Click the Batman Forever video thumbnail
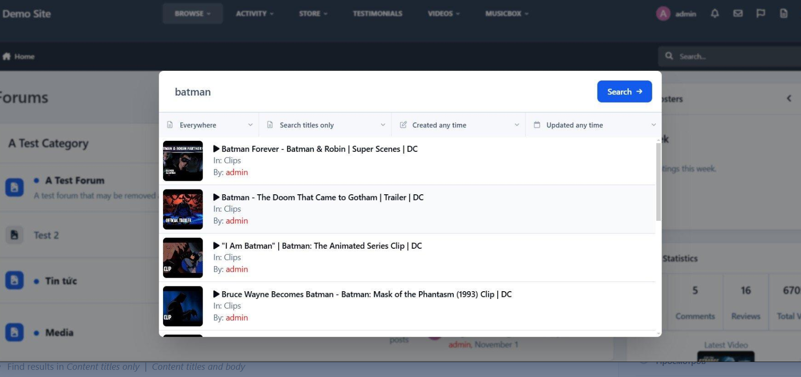Screen dimensions: 801x377 pos(183,161)
